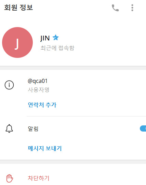Select 차단하기 to block user
This screenshot has width=146, height=185.
[x=39, y=178]
